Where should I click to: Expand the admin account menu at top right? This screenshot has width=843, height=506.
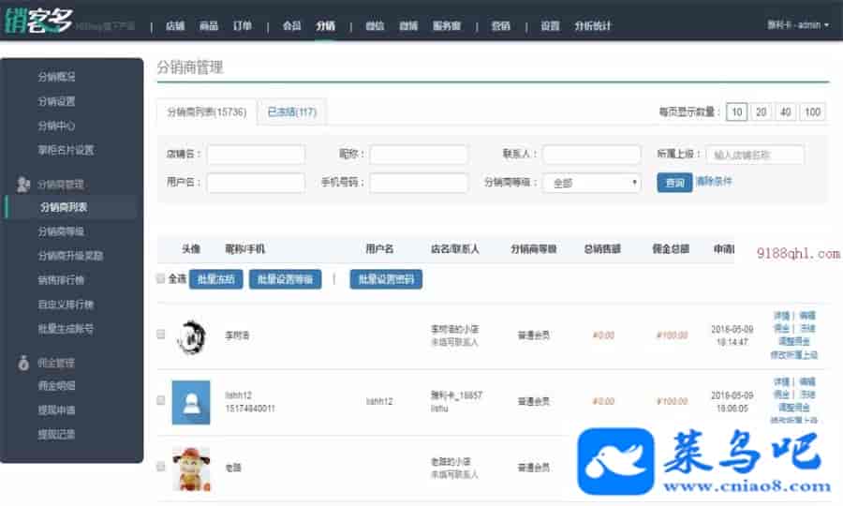(x=797, y=25)
